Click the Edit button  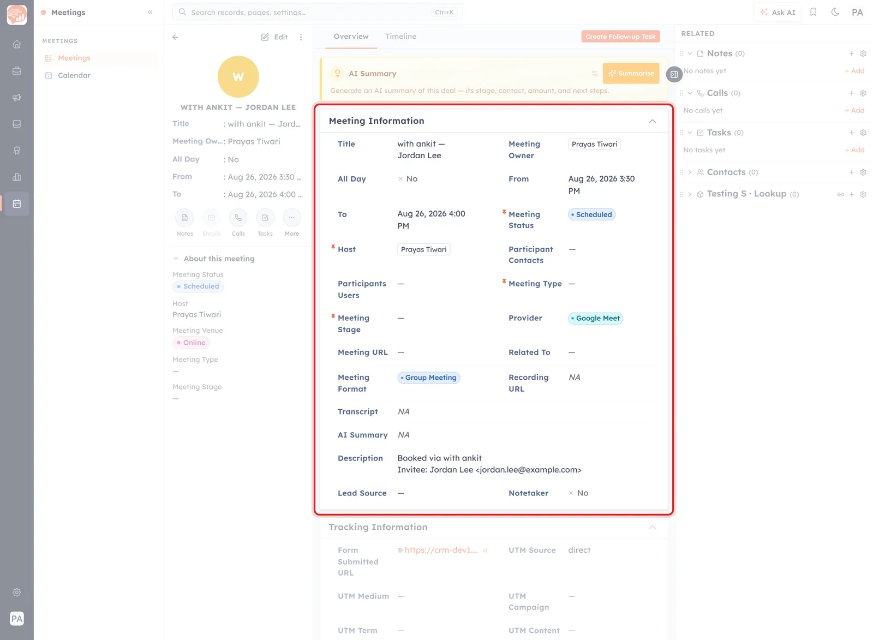pyautogui.click(x=274, y=37)
